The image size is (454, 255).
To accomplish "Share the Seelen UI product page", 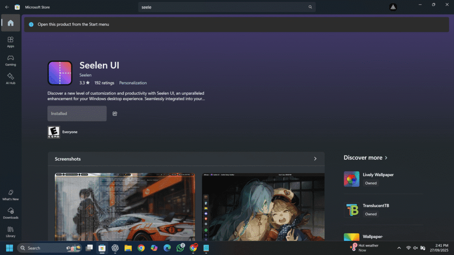I will 115,114.
